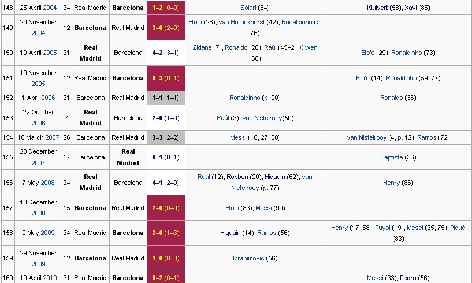Click the 2008 link next to 7 May
The width and height of the screenshot is (472, 283).
pos(47,183)
